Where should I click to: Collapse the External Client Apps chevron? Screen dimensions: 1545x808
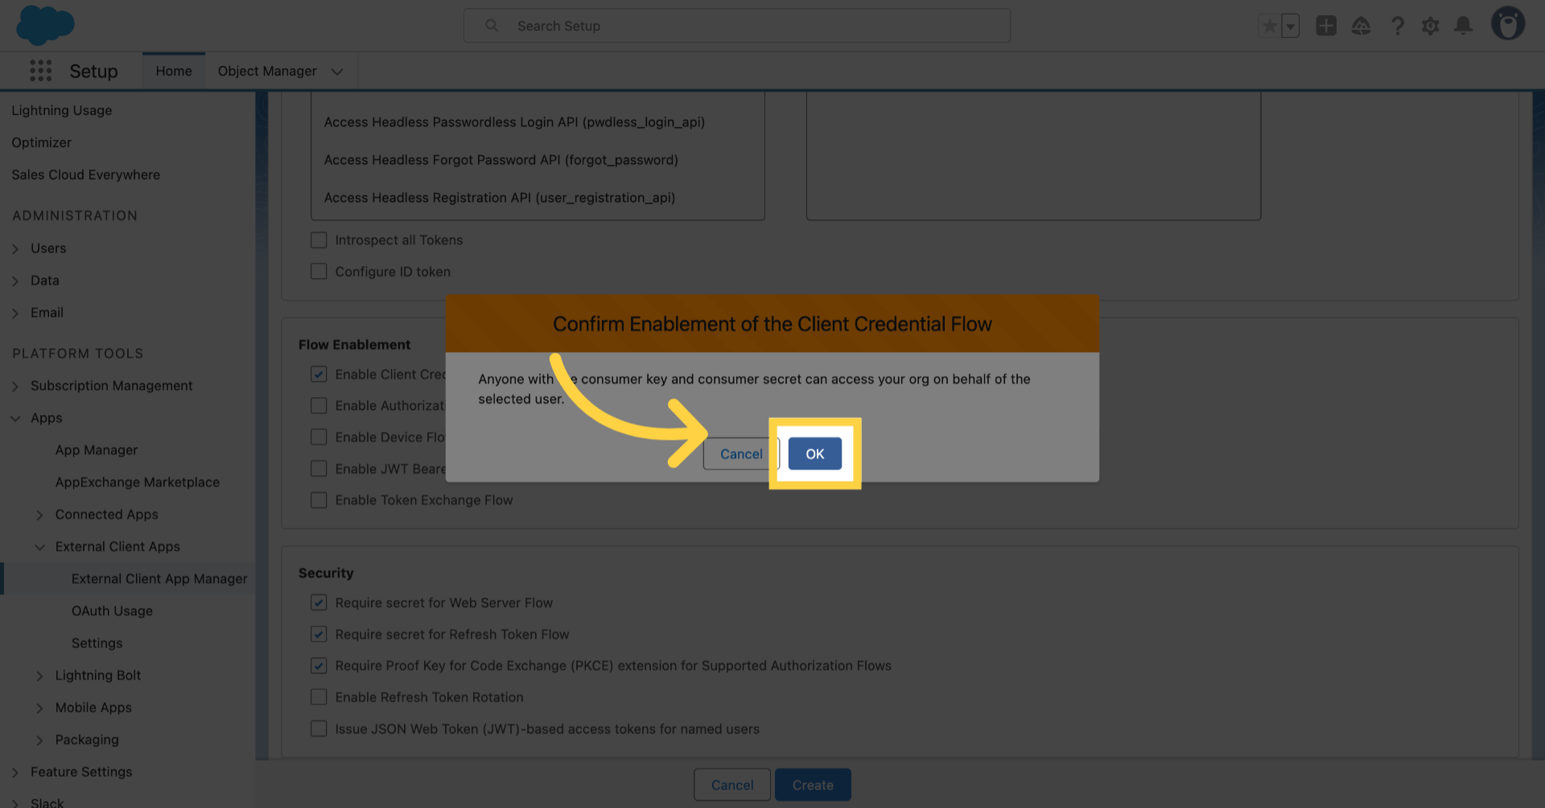pyautogui.click(x=39, y=548)
